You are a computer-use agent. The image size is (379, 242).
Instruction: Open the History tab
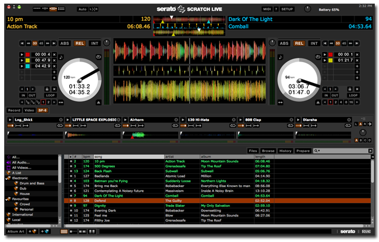point(286,151)
